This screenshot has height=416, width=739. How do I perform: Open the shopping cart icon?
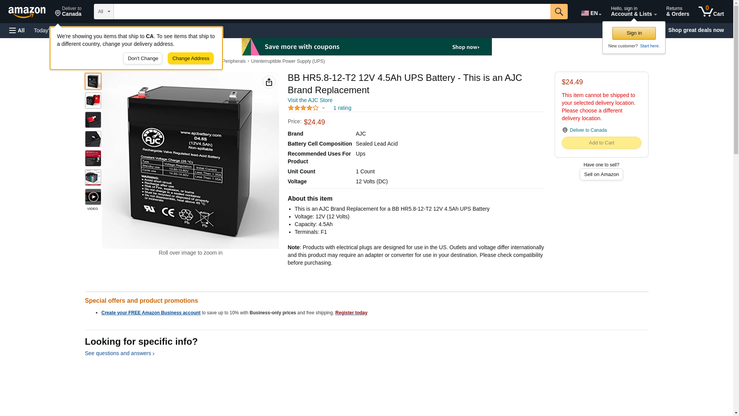711,12
